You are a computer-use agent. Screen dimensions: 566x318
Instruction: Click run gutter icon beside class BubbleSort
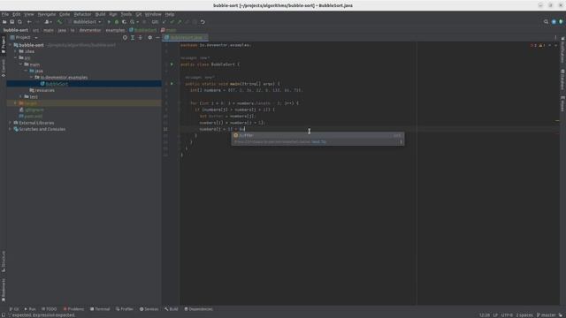pos(172,64)
